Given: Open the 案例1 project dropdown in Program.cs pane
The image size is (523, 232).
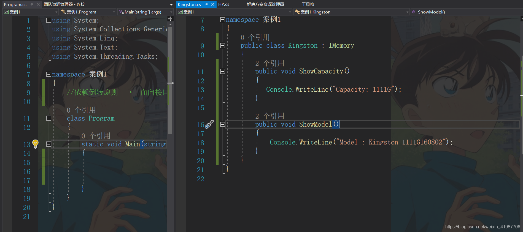Looking at the screenshot, I should [x=30, y=12].
